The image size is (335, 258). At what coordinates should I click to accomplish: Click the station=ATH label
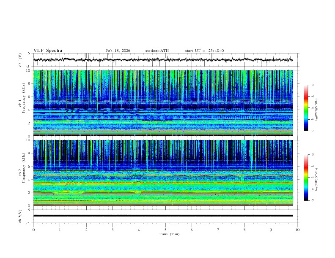point(157,51)
